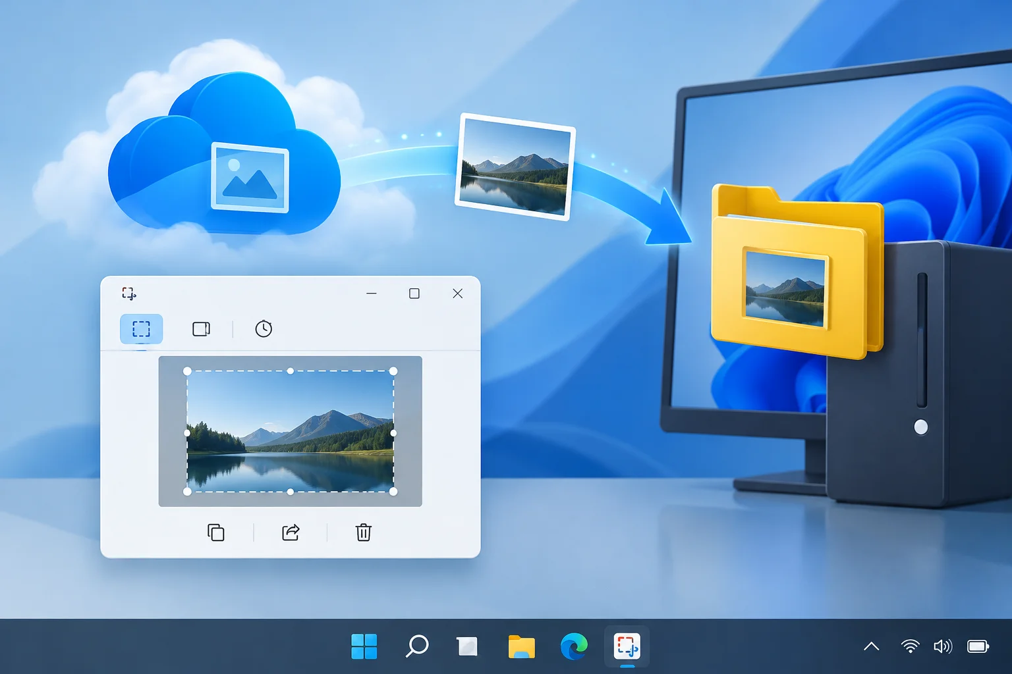Image resolution: width=1012 pixels, height=674 pixels.
Task: Open the Wi-Fi network tray icon
Action: [x=910, y=646]
